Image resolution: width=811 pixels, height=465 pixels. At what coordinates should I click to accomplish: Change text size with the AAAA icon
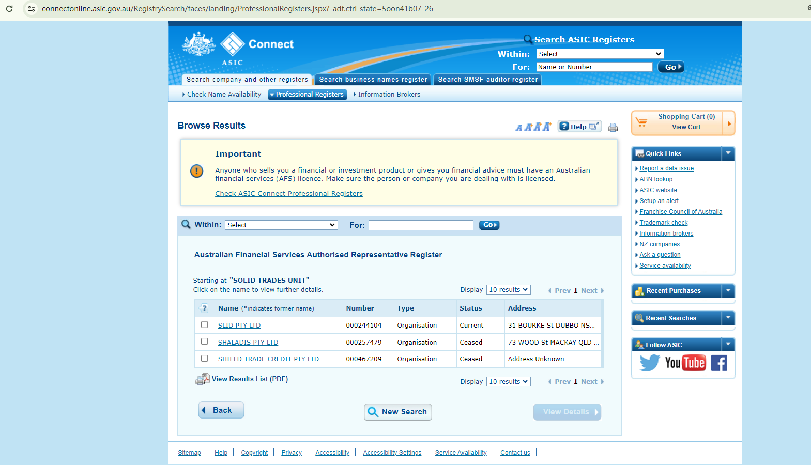(533, 127)
